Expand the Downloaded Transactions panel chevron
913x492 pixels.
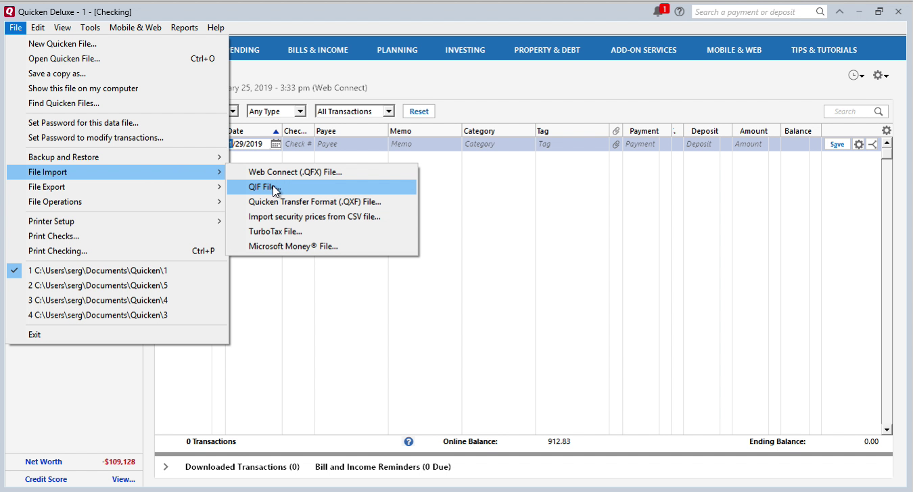click(x=166, y=466)
